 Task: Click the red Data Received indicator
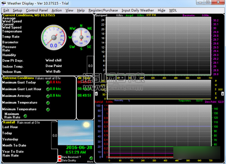coord(60,157)
